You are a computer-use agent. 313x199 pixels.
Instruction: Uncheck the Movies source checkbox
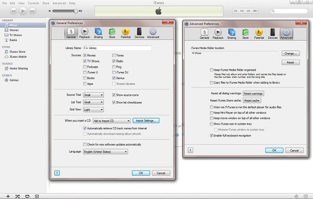(85, 56)
